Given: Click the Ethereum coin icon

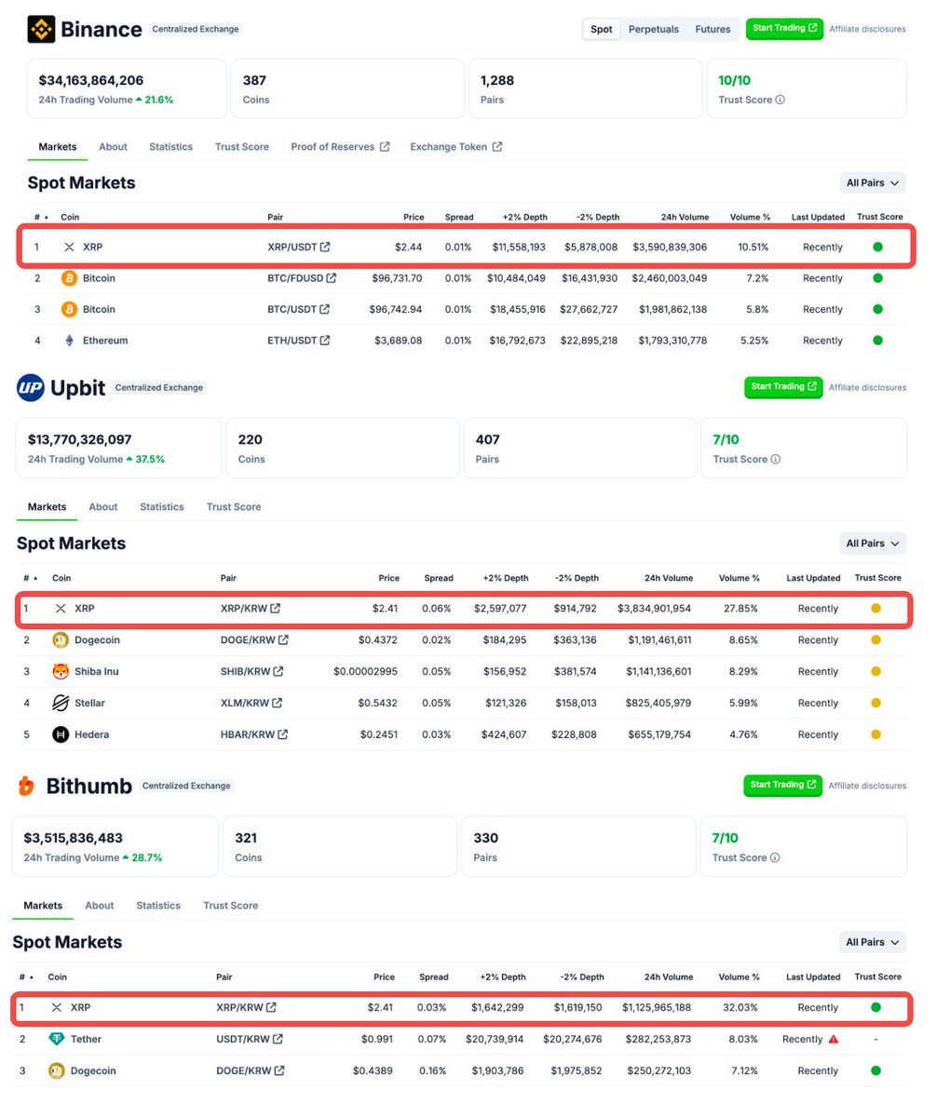Looking at the screenshot, I should (69, 341).
